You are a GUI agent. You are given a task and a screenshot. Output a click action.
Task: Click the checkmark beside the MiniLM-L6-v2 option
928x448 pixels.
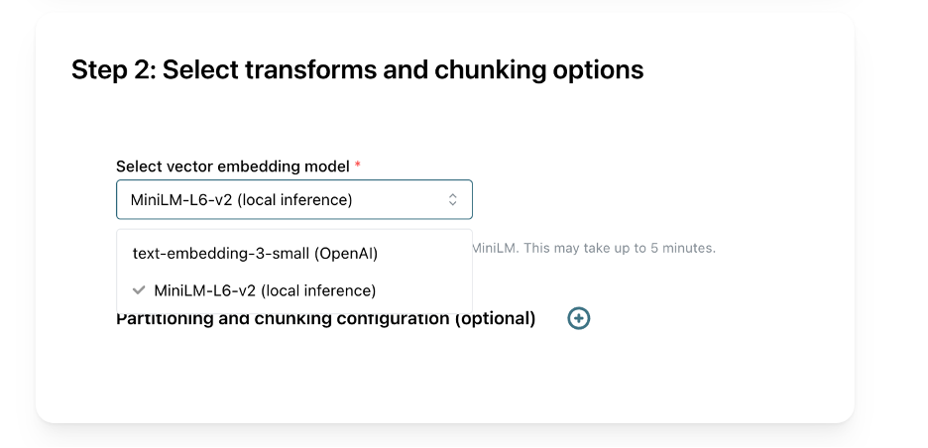click(x=140, y=290)
